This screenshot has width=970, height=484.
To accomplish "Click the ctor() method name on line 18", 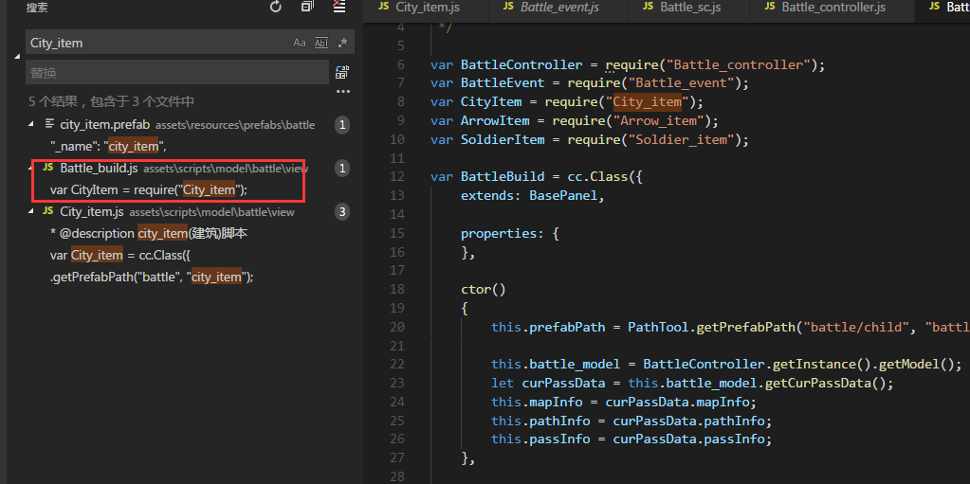I will click(484, 289).
